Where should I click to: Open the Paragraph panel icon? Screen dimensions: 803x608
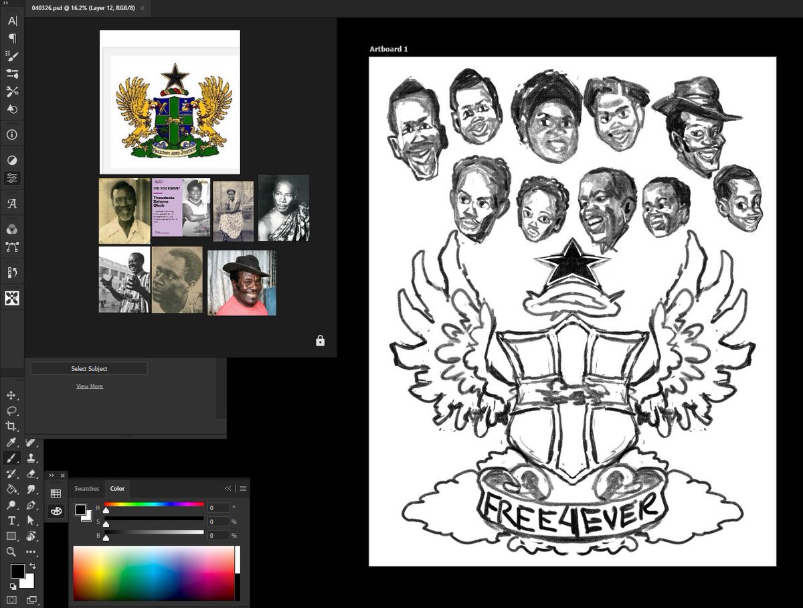coord(12,38)
